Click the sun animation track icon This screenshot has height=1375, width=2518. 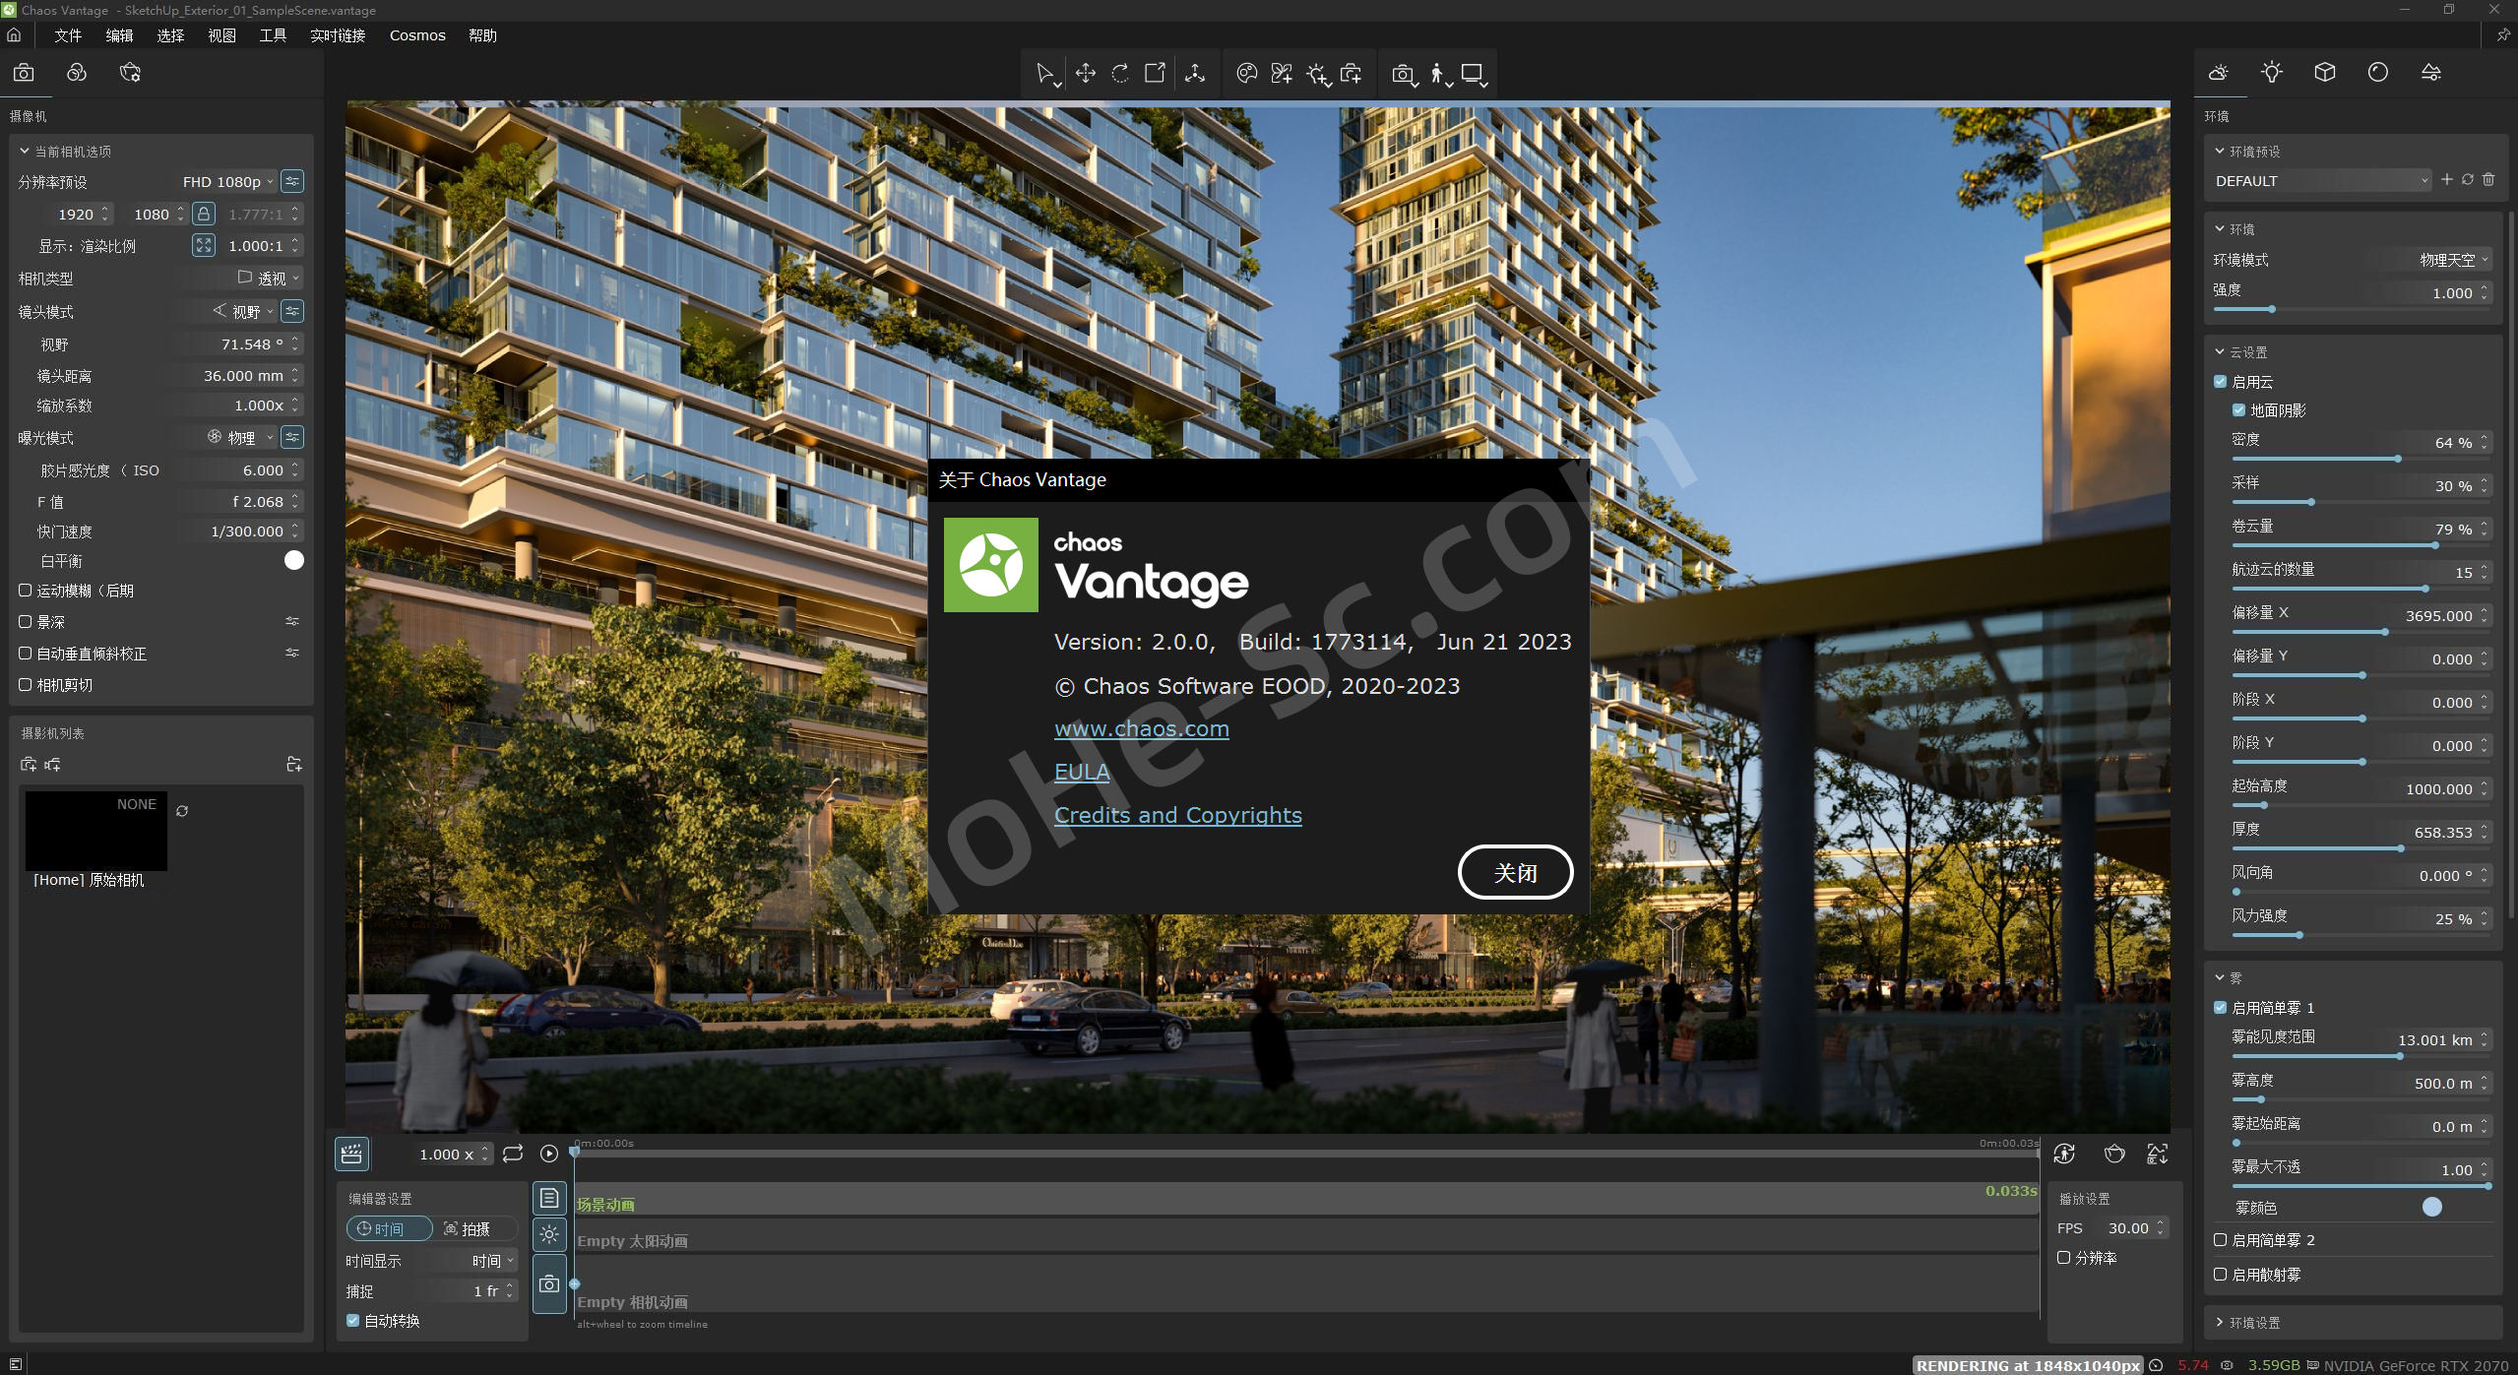click(549, 1234)
